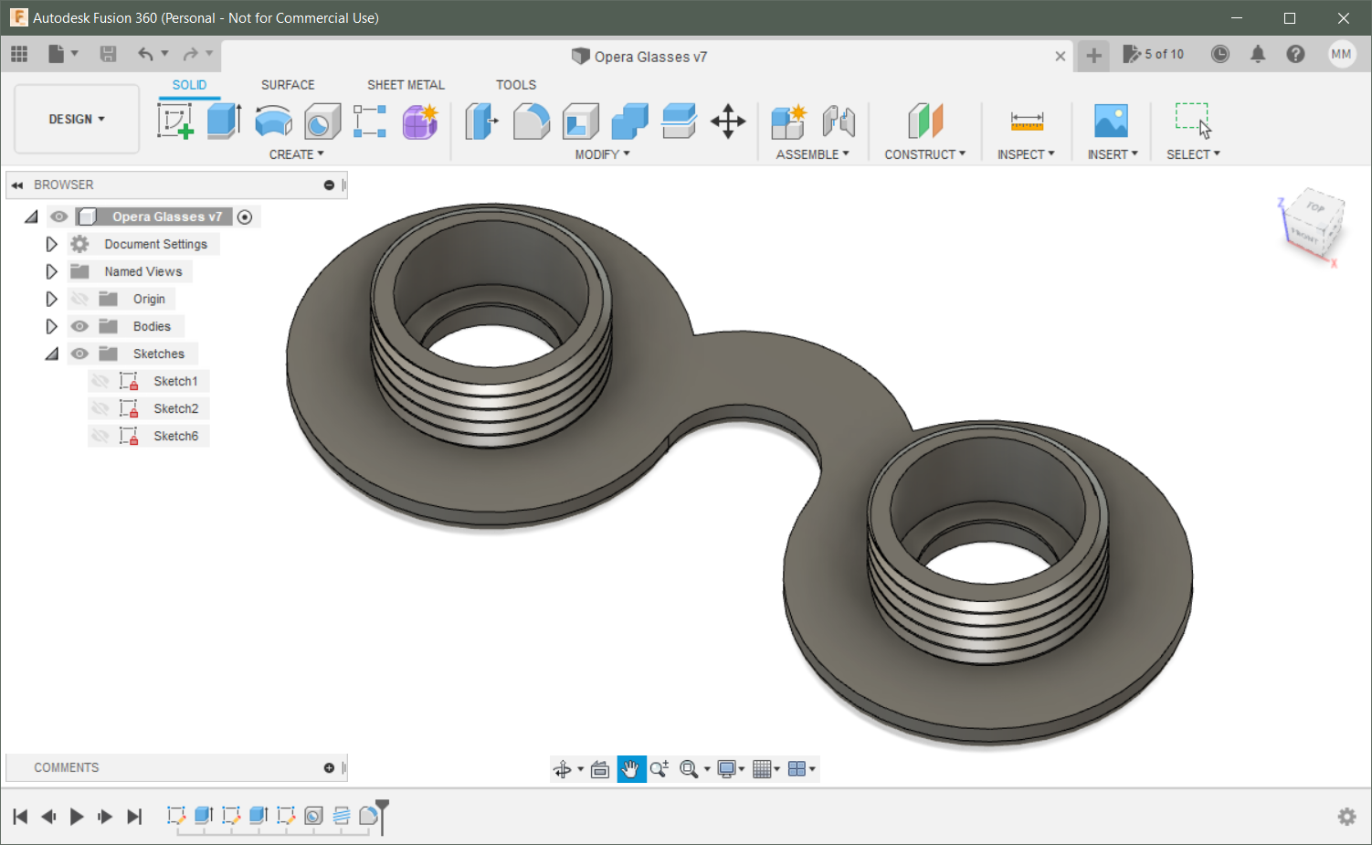Select the Revolve tool
Viewport: 1372px width, 845px height.
tap(273, 121)
